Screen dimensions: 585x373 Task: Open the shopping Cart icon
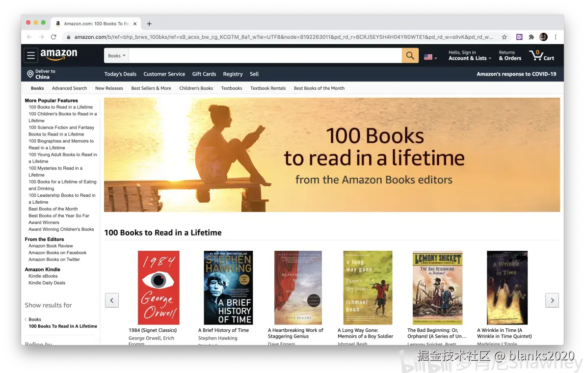pyautogui.click(x=542, y=55)
